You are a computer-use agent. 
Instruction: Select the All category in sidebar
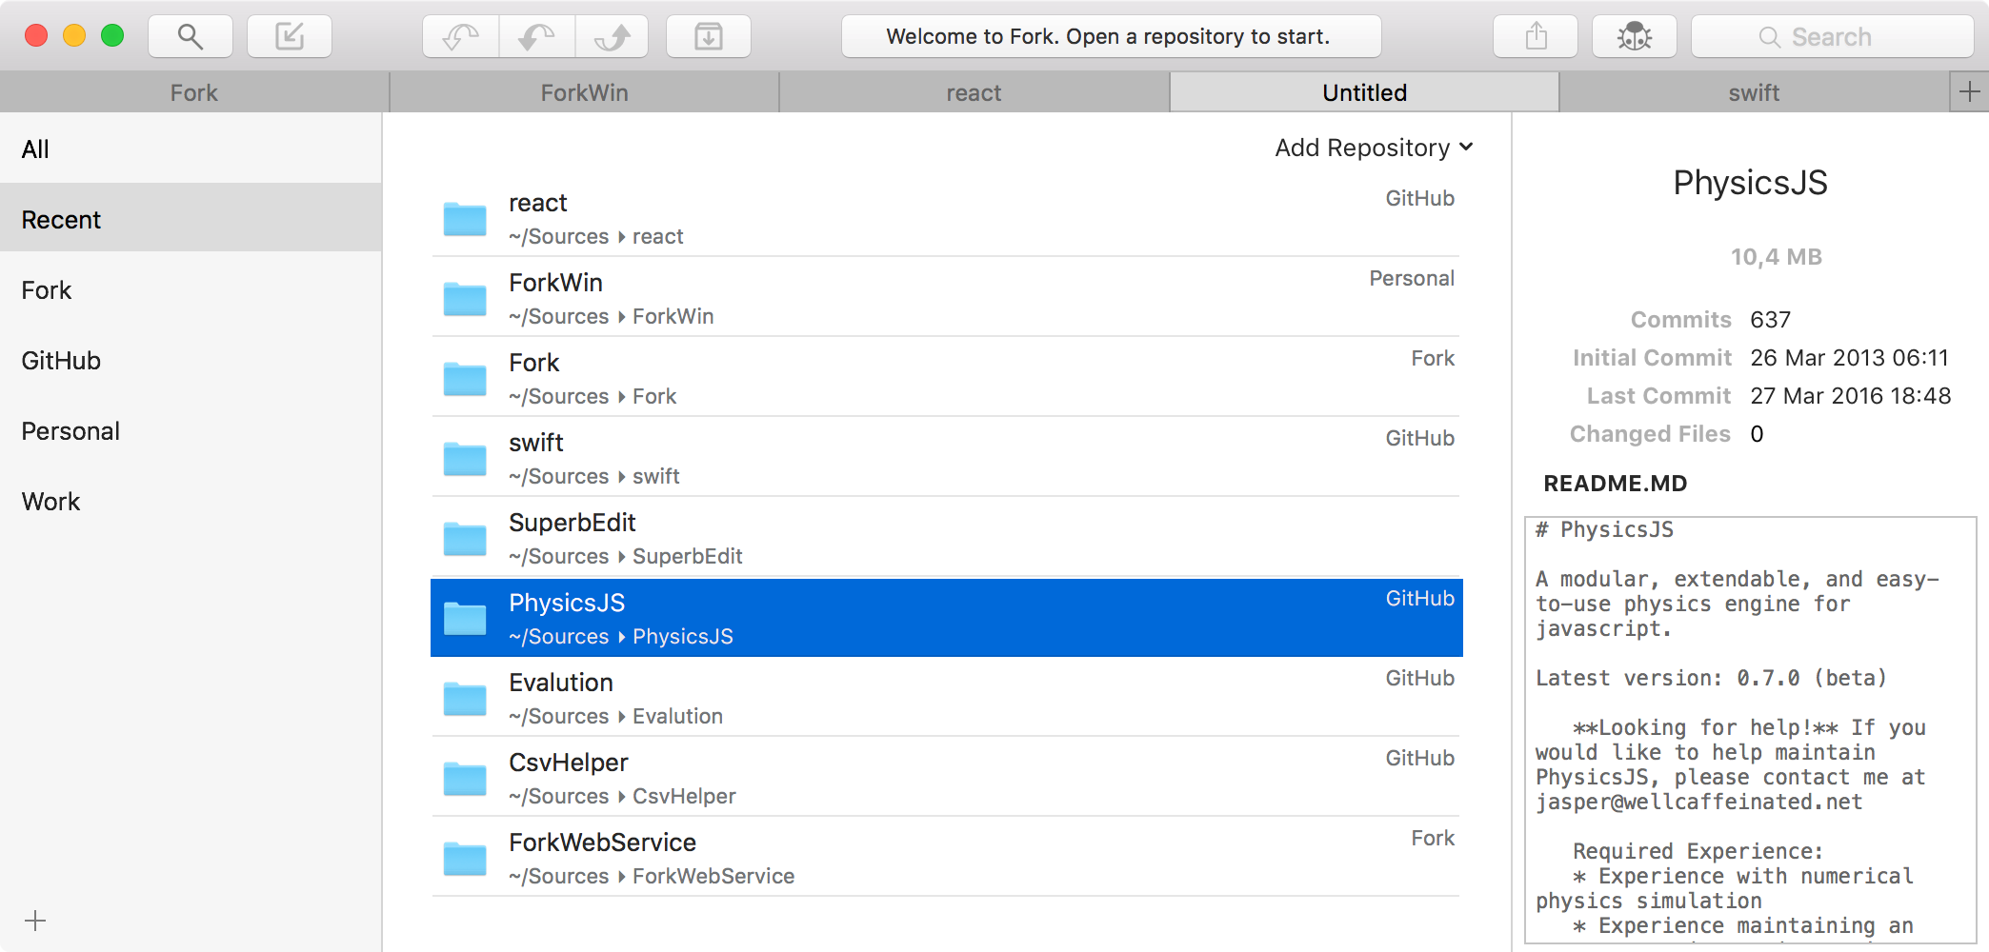click(191, 149)
